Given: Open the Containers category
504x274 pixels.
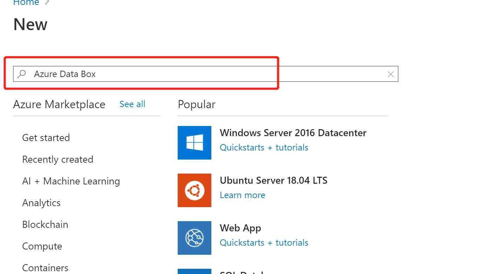Looking at the screenshot, I should [x=45, y=268].
